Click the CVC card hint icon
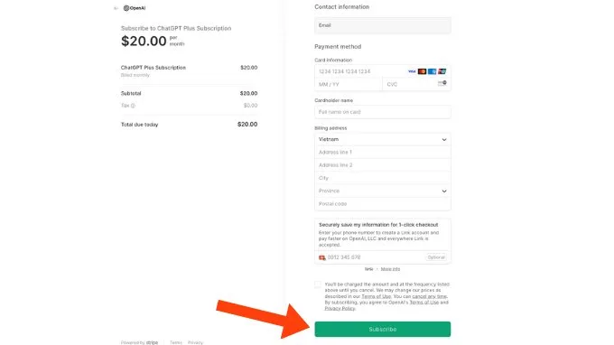614x345 pixels. pos(442,83)
